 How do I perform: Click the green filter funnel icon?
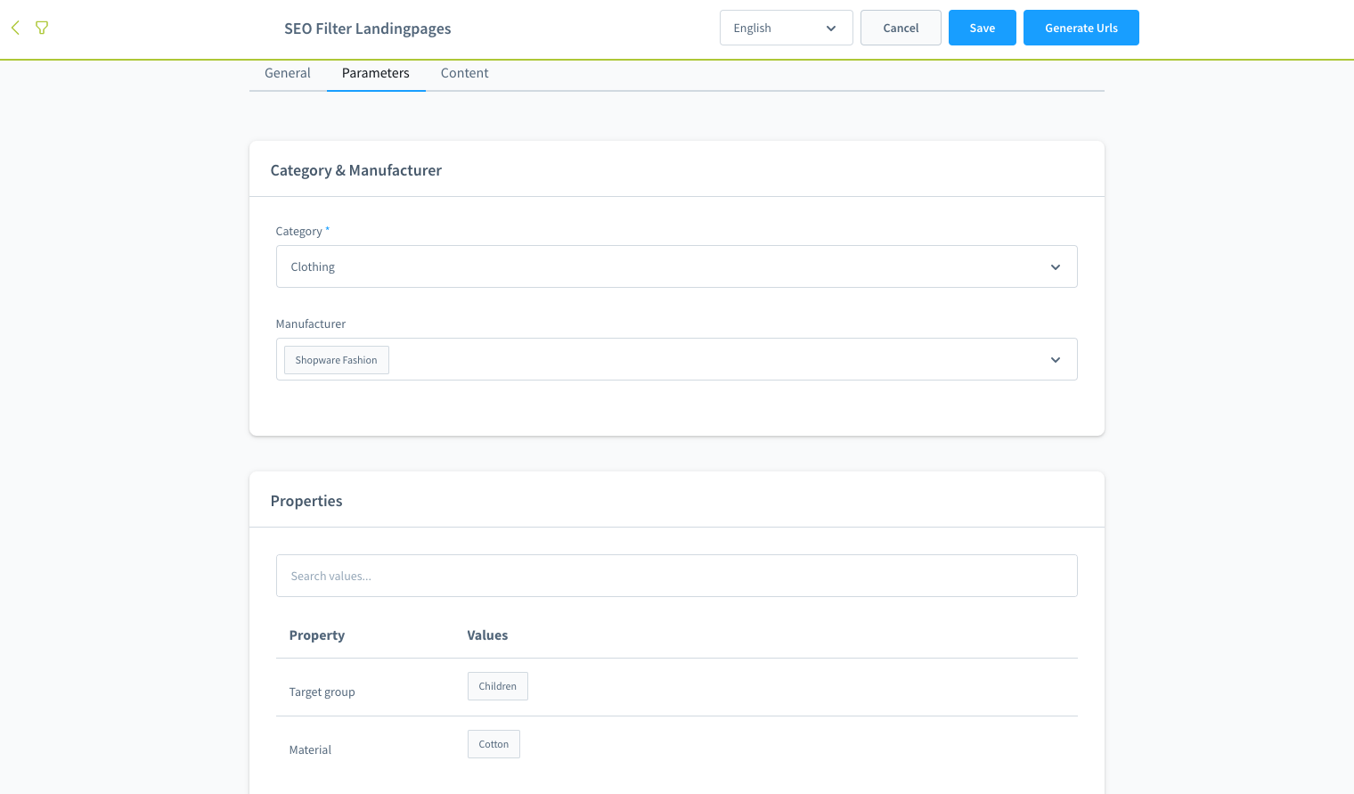[x=42, y=28]
